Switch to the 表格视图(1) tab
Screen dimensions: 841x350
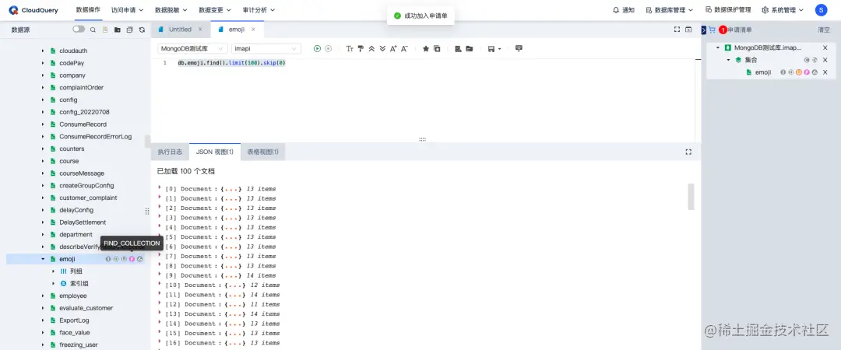point(263,152)
